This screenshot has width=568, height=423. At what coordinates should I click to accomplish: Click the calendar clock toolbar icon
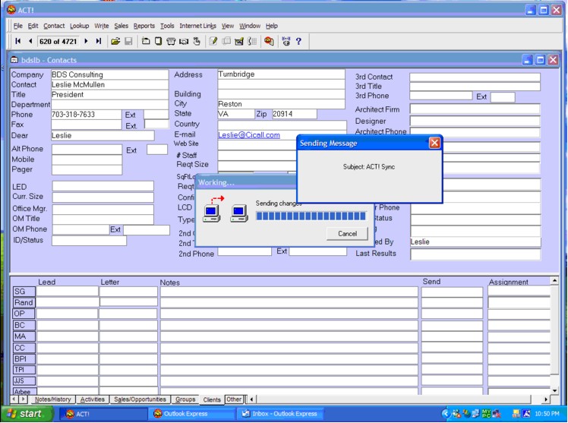pyautogui.click(x=286, y=41)
